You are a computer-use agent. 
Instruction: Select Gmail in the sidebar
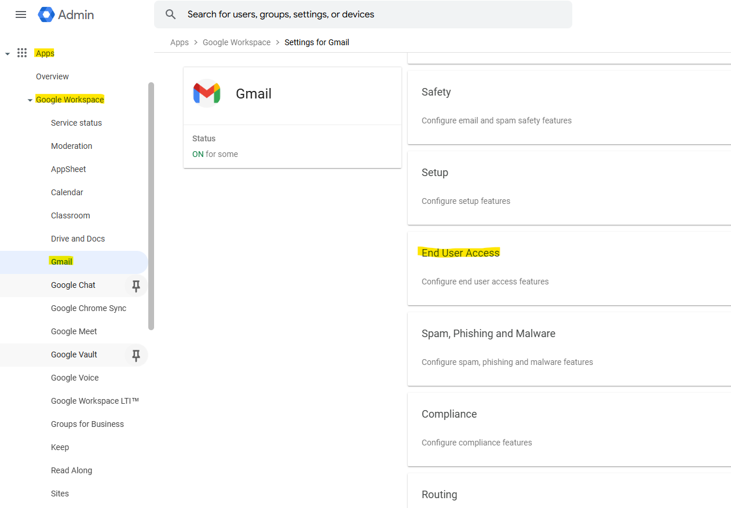tap(74, 262)
